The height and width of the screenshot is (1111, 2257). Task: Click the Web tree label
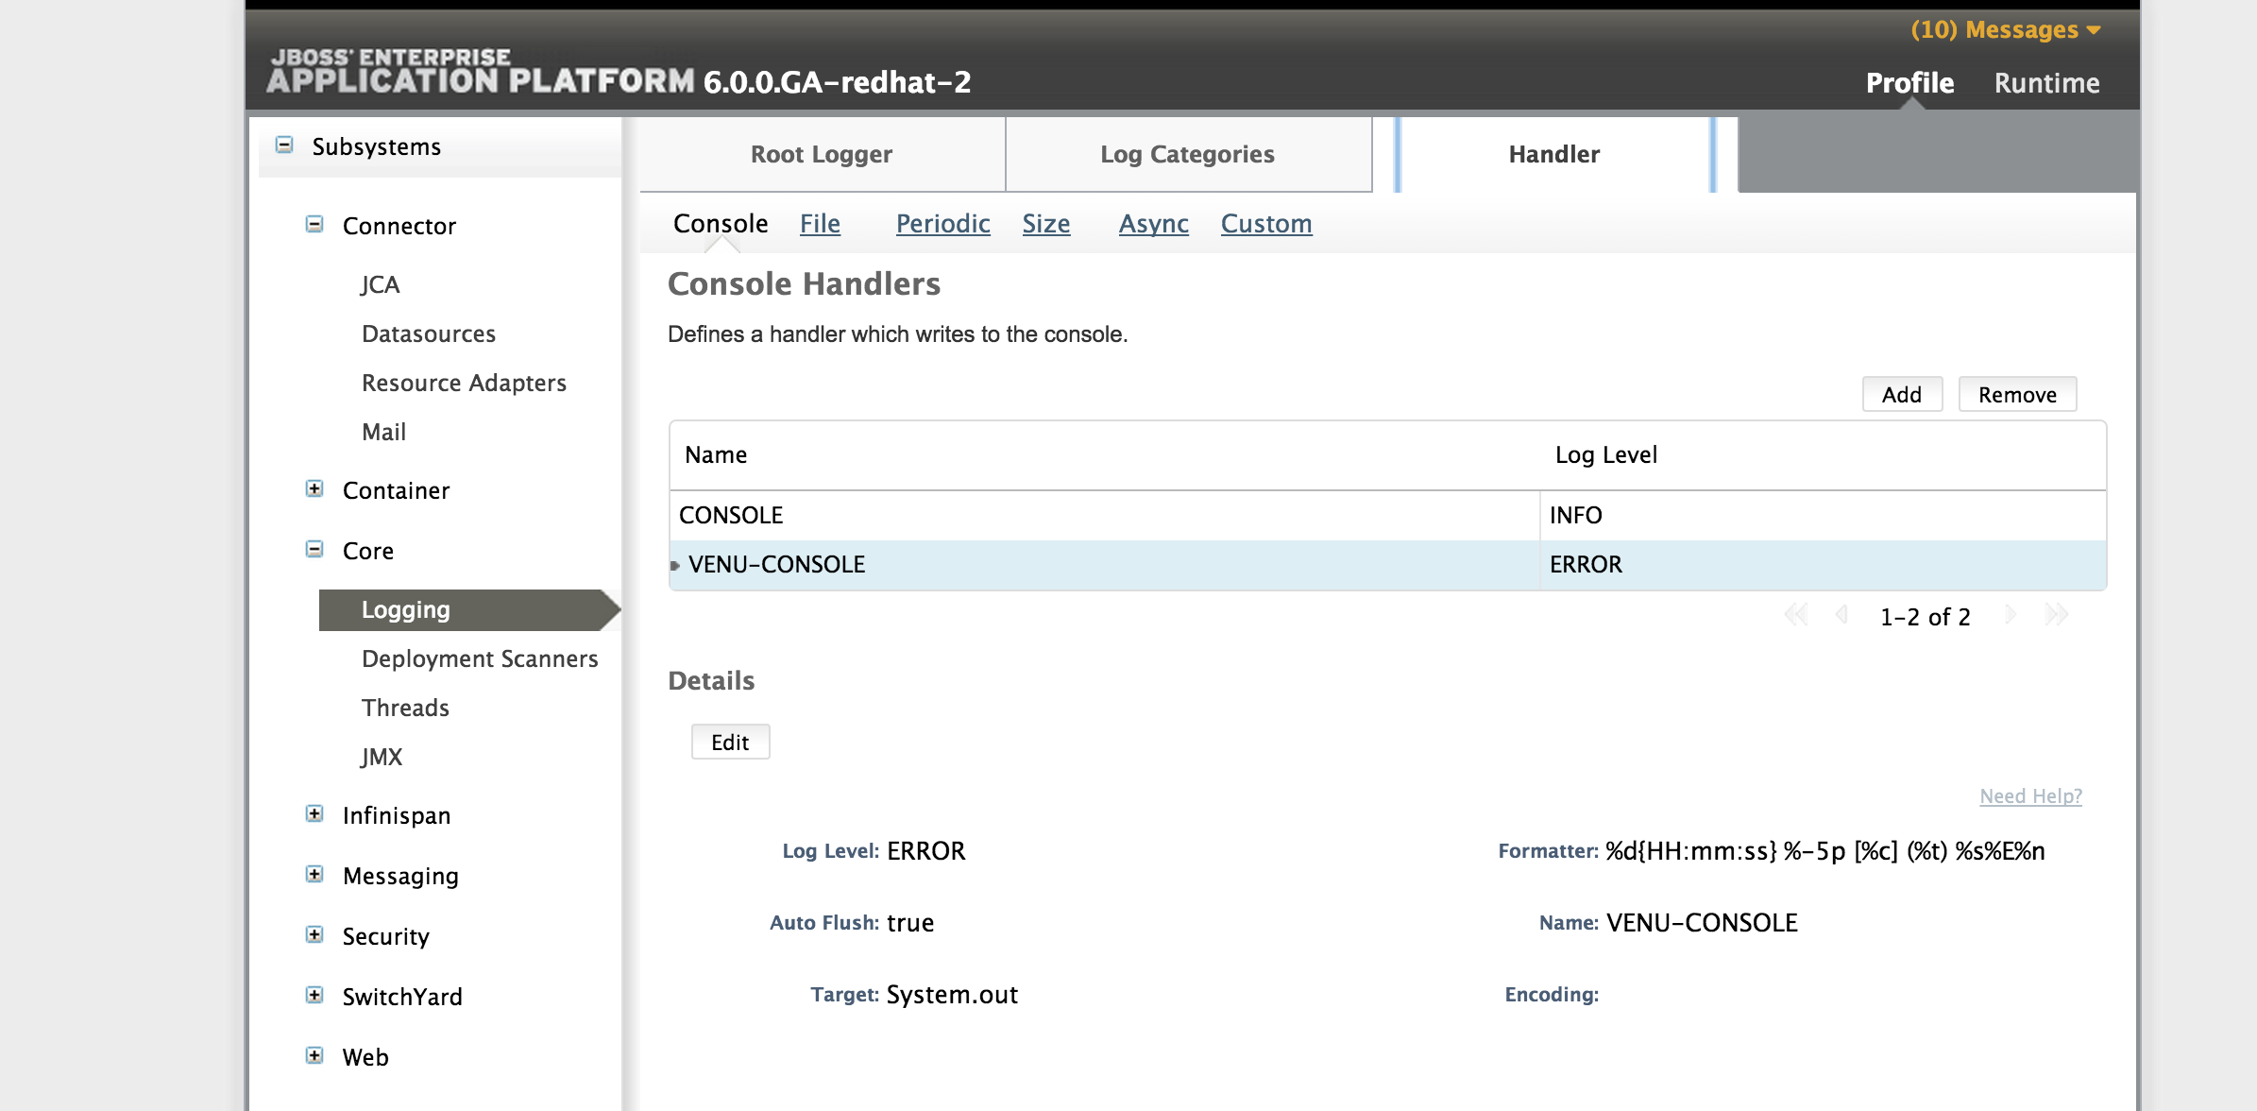click(365, 1057)
